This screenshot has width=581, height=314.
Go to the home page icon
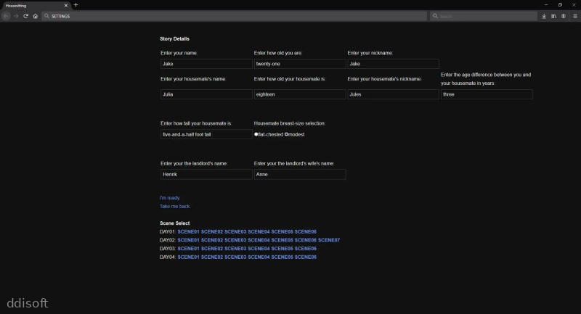[35, 16]
